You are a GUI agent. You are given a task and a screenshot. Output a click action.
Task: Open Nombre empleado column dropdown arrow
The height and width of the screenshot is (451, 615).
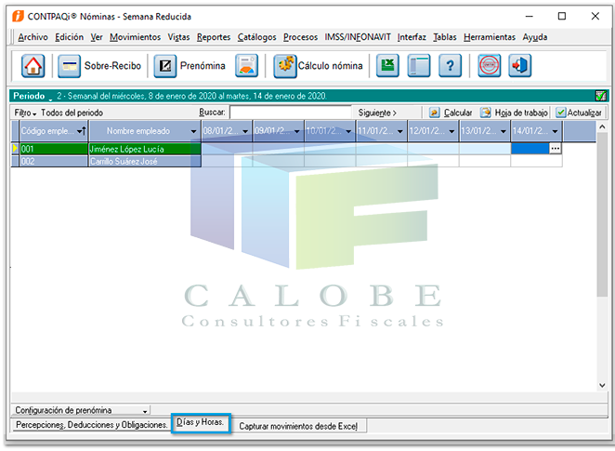(x=194, y=131)
